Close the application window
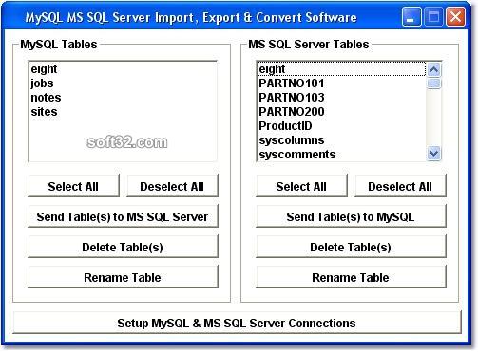This screenshot has height=352, width=478. click(455, 16)
